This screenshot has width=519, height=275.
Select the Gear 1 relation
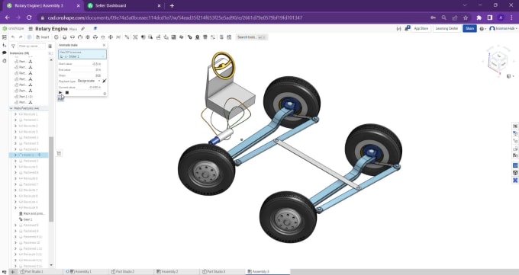click(25, 219)
